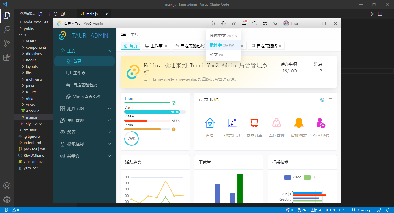This screenshot has height=213, width=394.
Task: Toggle sidebar collapse next to 主頁 breadcrumb
Action: (x=123, y=34)
